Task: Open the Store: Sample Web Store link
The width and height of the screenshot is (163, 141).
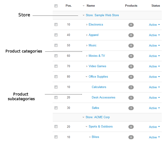Action: pos(102,15)
